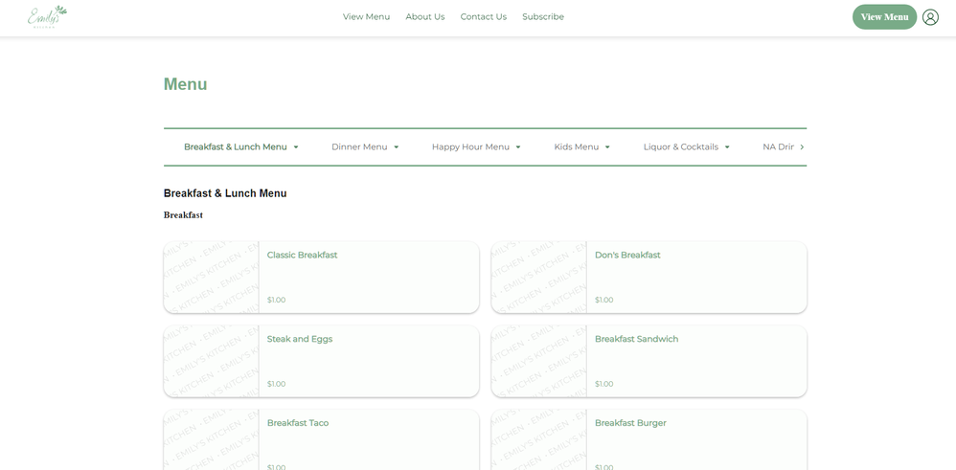Go to About Us page
Image resolution: width=956 pixels, height=470 pixels.
[x=424, y=17]
